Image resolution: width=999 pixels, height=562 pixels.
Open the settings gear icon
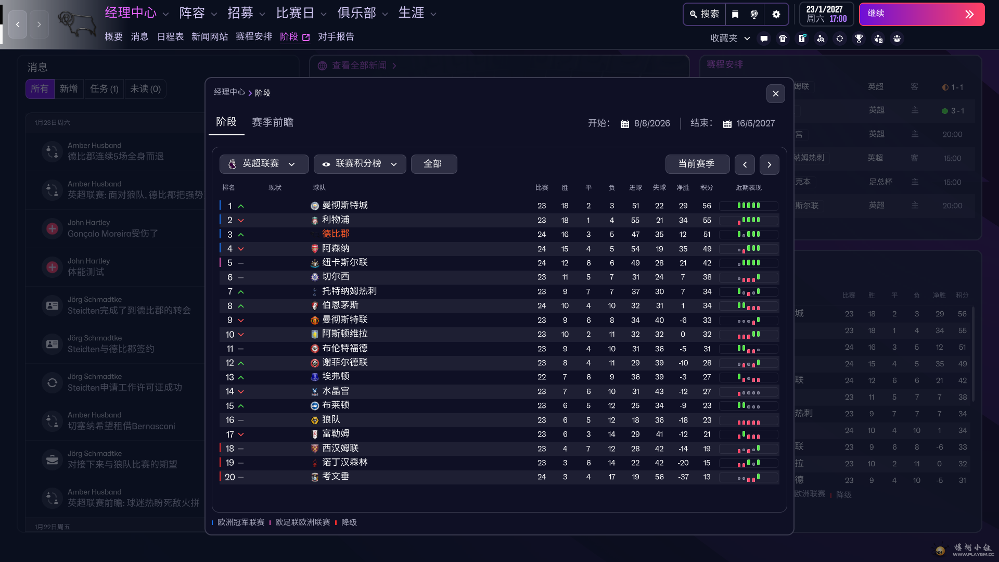776,14
